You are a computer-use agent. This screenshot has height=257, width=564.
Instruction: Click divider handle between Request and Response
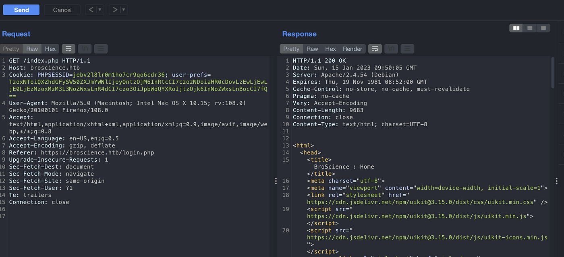point(276,181)
